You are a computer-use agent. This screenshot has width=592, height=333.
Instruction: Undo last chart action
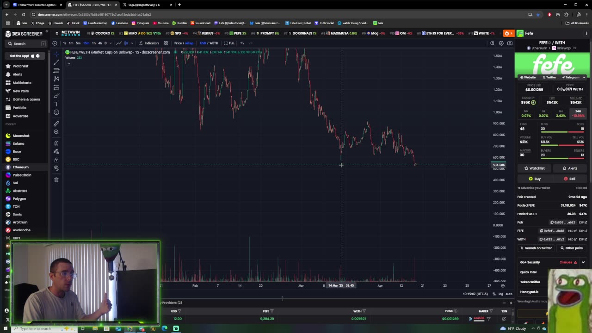(242, 43)
